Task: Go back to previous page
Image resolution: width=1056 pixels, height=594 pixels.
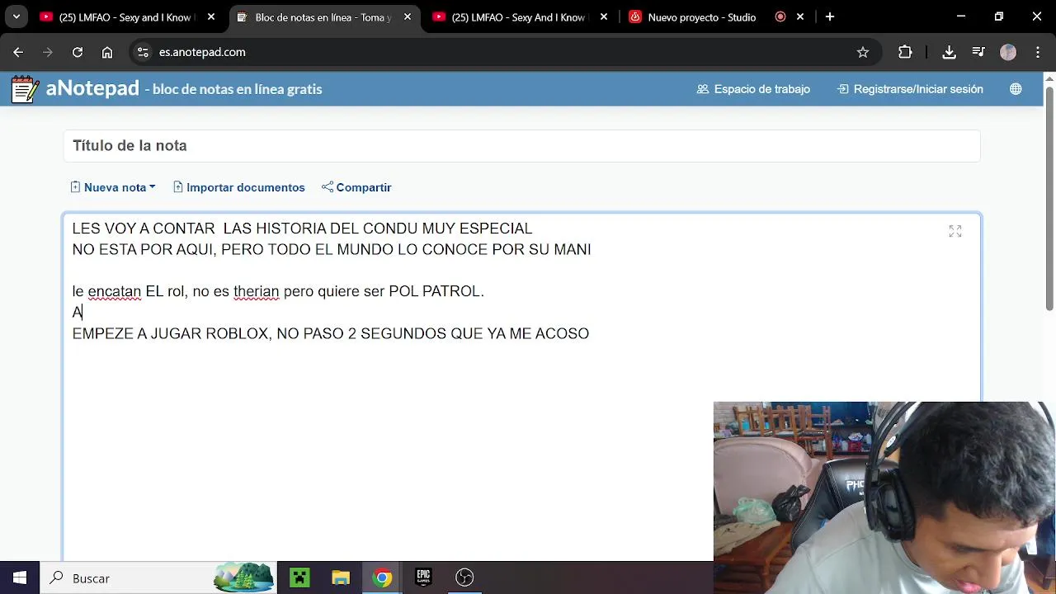Action: click(18, 52)
